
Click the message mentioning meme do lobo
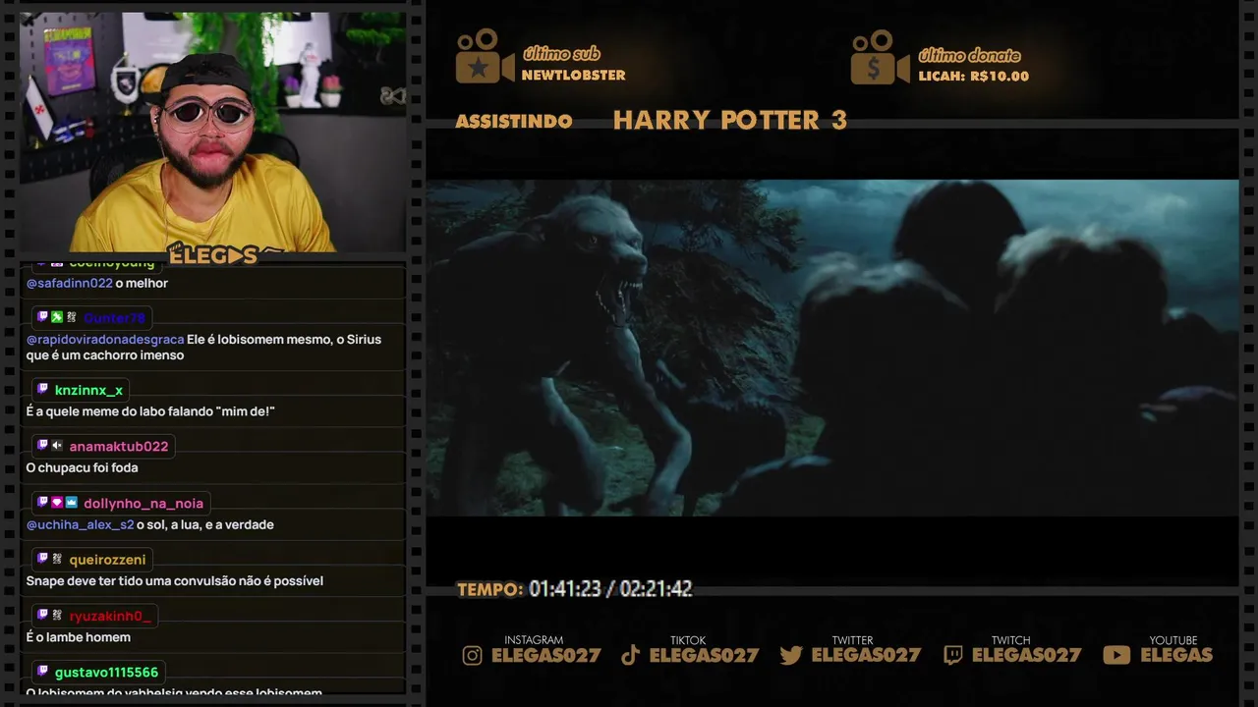(x=150, y=411)
